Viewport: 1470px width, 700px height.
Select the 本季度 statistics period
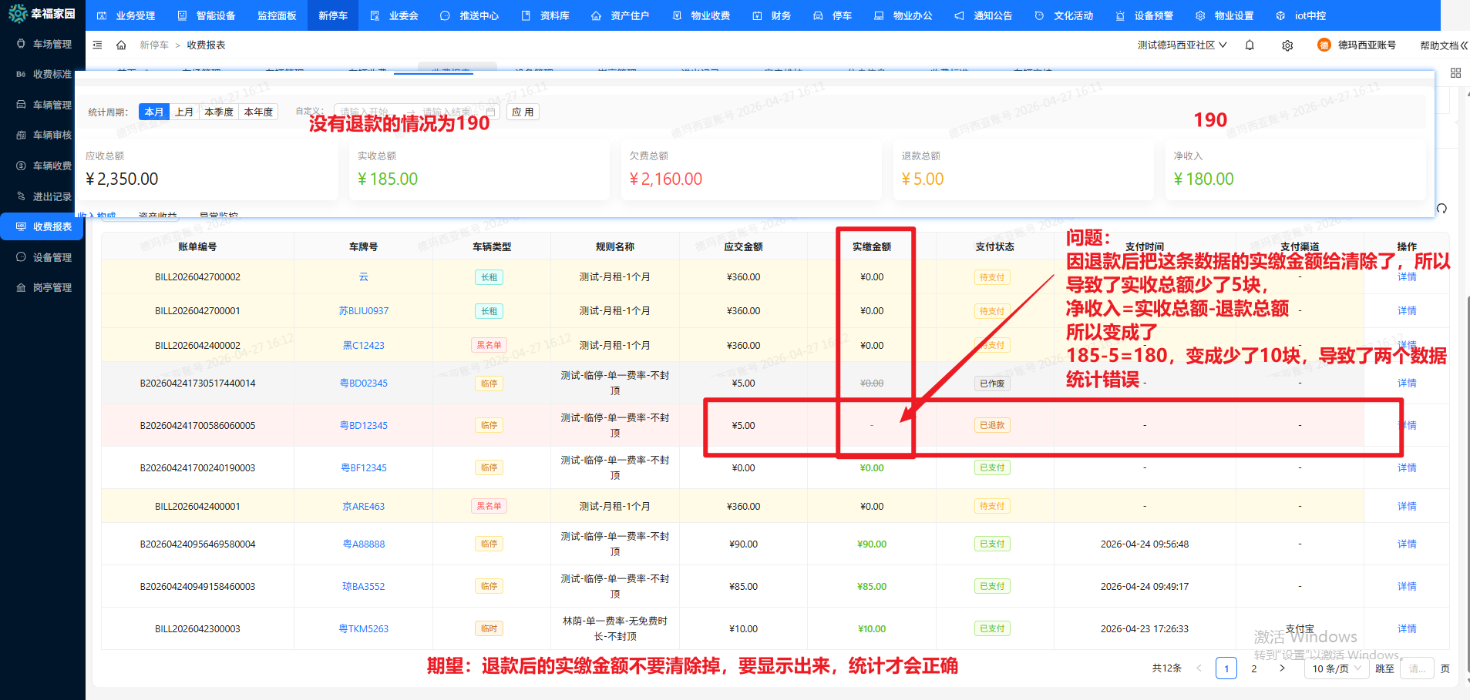click(x=219, y=112)
